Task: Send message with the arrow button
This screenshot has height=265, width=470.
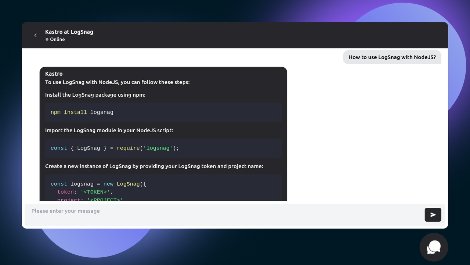Action: coord(433,215)
